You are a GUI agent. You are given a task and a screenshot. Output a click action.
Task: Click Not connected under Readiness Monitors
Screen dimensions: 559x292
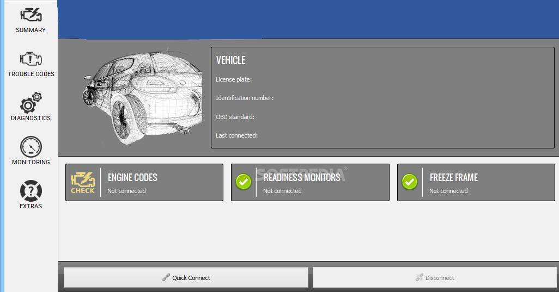pyautogui.click(x=282, y=191)
